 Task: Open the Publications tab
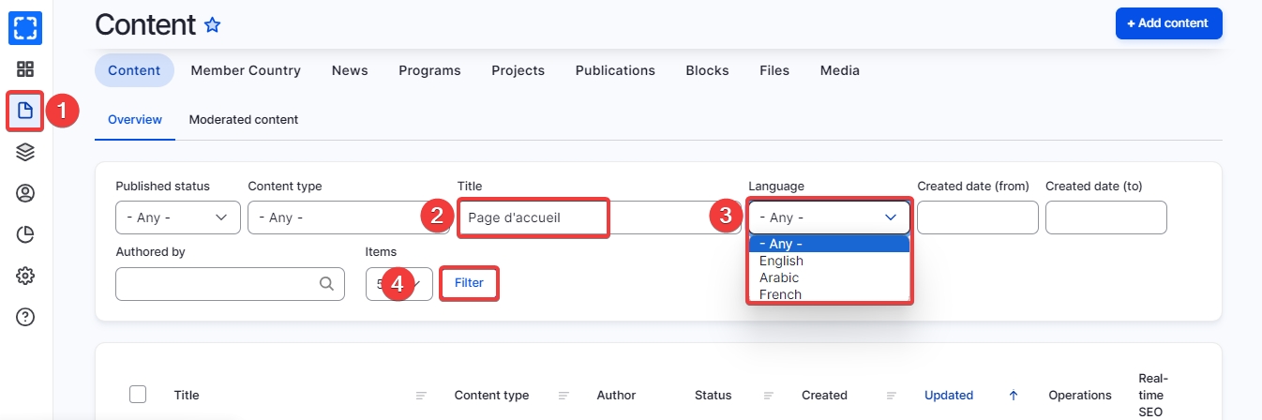click(x=615, y=70)
